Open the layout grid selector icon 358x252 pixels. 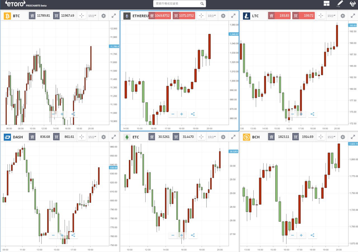tap(326, 3)
